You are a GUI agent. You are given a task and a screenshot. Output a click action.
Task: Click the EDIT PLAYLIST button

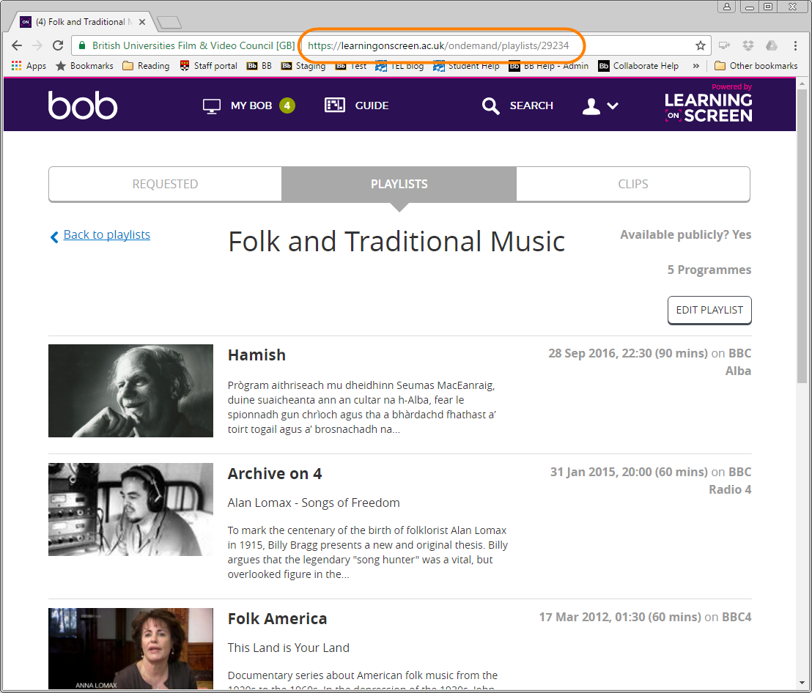(709, 310)
